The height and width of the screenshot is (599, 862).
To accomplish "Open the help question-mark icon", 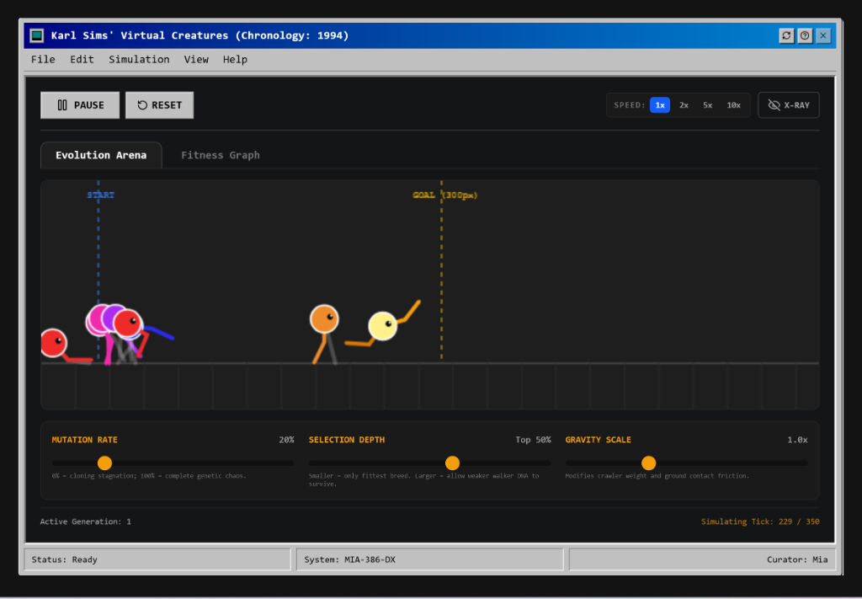I will 805,35.
